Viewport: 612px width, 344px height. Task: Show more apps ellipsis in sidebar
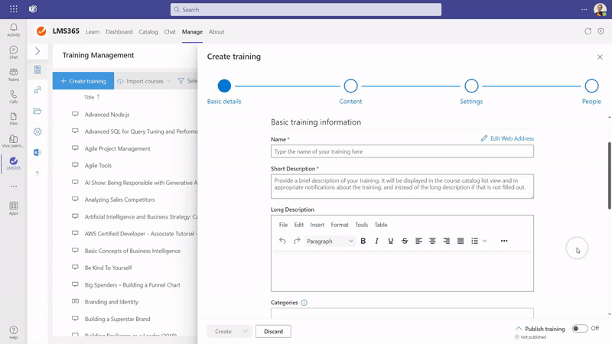click(x=14, y=187)
